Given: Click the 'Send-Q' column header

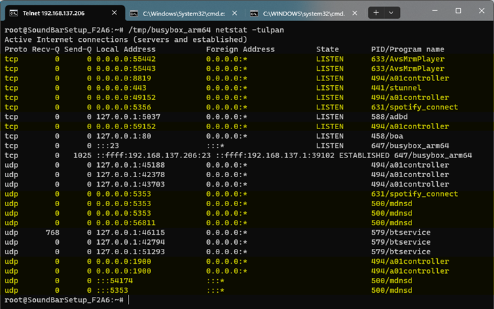Looking at the screenshot, I should coord(78,49).
